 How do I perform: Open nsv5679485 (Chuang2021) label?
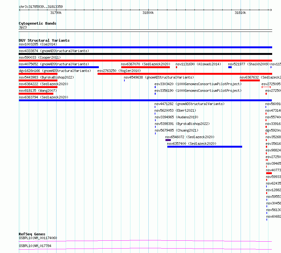[176, 130]
